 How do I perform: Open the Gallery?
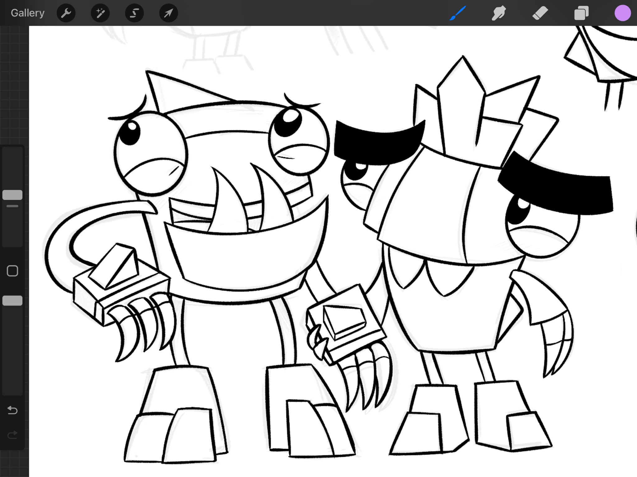(x=27, y=13)
